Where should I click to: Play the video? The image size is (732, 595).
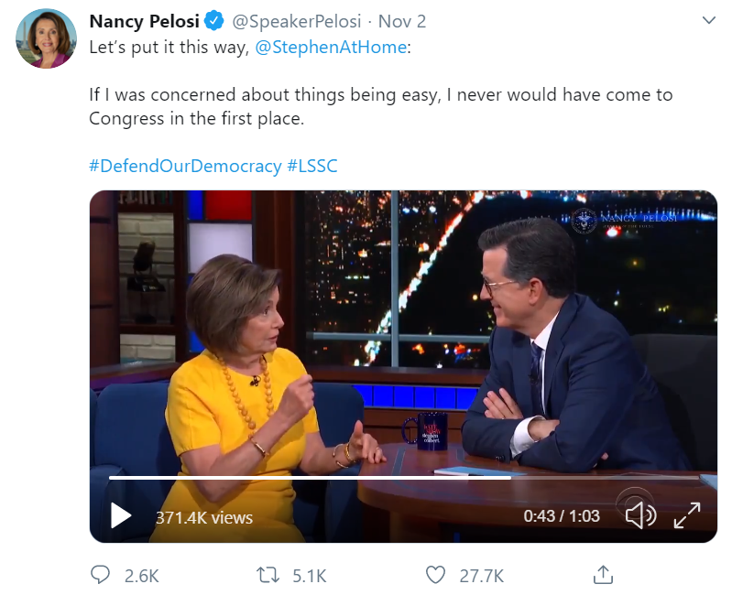[120, 516]
